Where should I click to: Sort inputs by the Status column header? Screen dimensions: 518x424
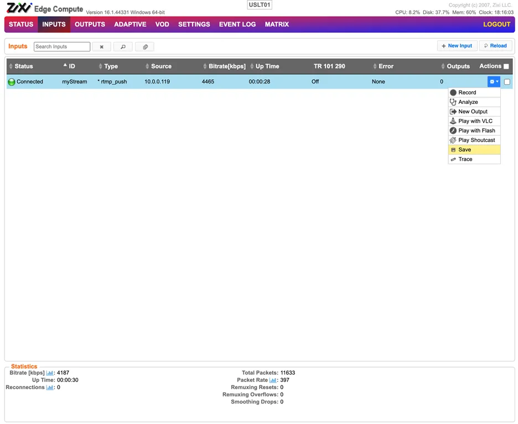coord(21,66)
